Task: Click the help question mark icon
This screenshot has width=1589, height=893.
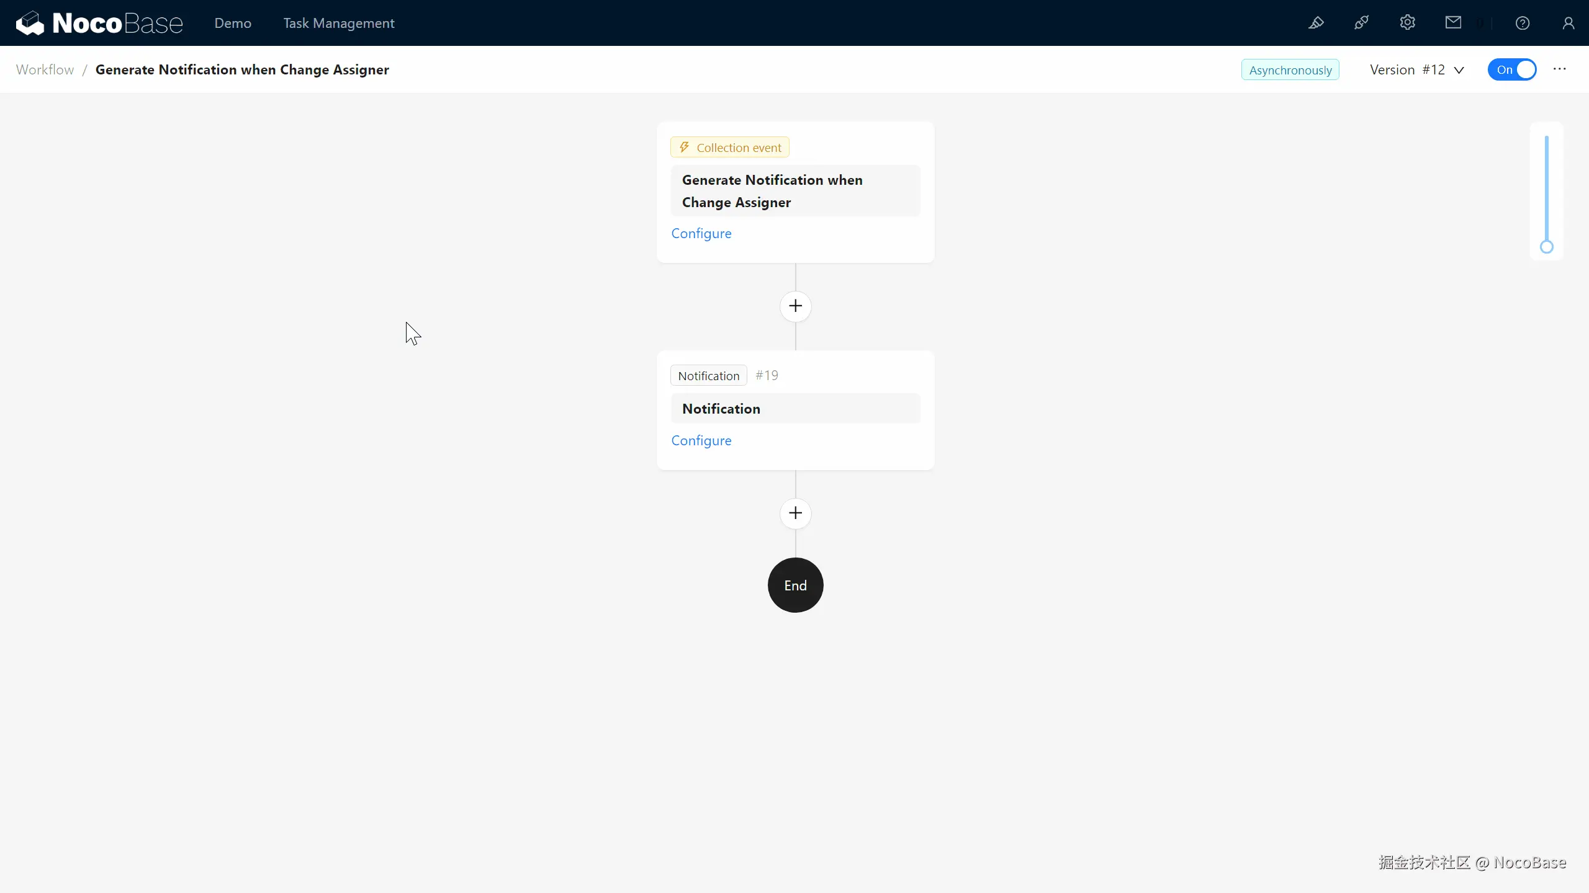Action: 1523,23
